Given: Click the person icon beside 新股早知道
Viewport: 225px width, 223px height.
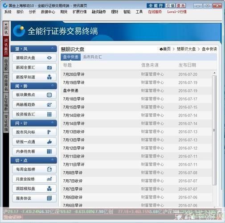Looking at the screenshot, I should pyautogui.click(x=49, y=77).
